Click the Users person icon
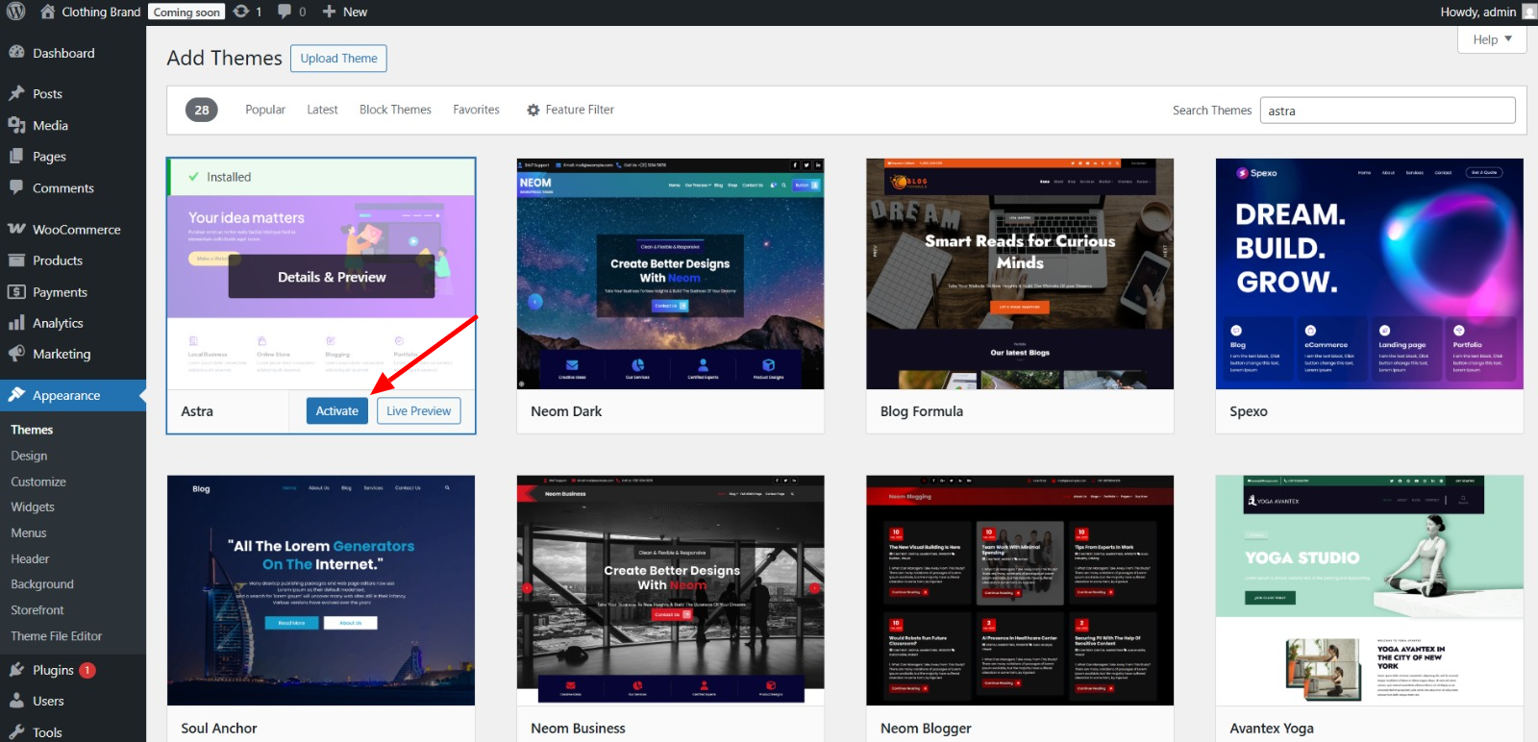The image size is (1538, 742). (x=16, y=701)
